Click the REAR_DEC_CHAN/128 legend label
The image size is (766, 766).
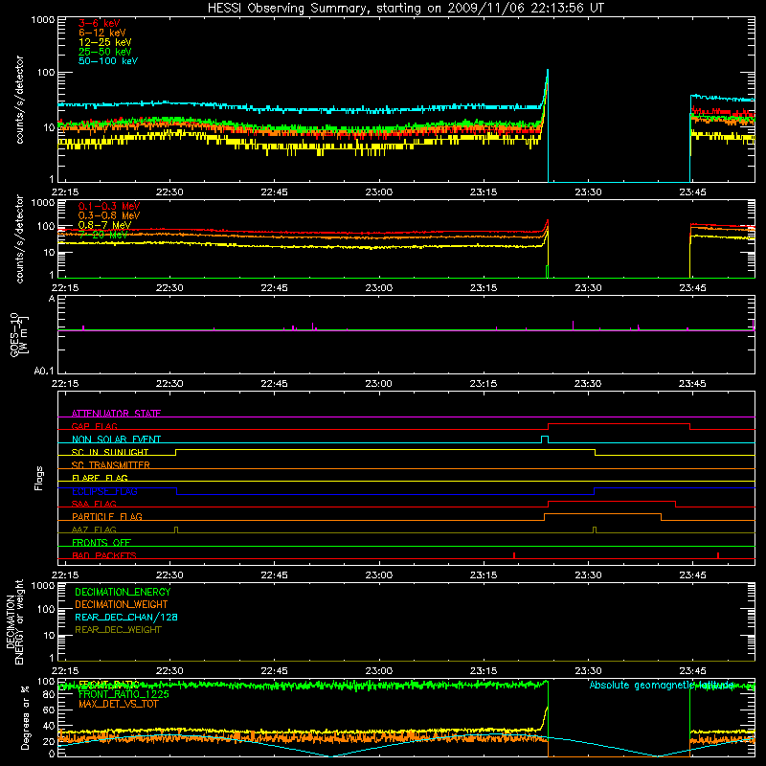point(126,617)
